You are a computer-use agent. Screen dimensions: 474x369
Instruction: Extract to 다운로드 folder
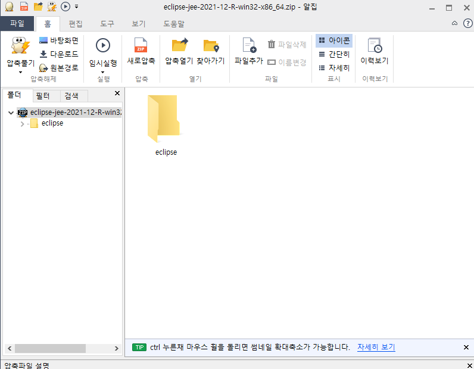coord(58,54)
